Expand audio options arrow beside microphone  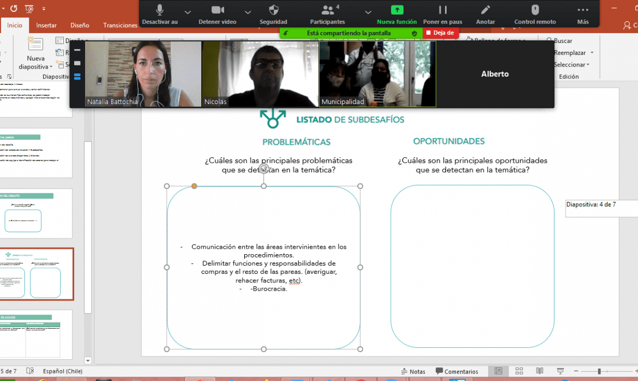point(188,12)
